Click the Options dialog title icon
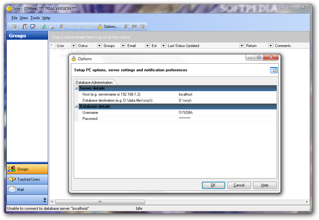The height and width of the screenshot is (220, 319). click(x=74, y=59)
